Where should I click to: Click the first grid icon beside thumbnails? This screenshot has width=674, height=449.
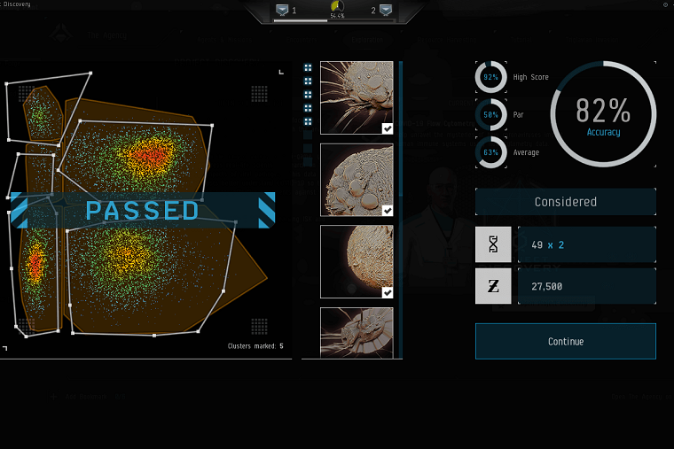click(x=308, y=67)
